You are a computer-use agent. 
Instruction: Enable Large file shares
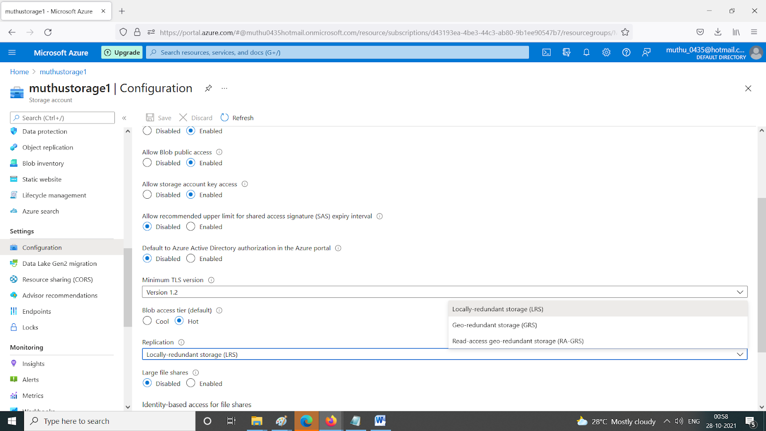click(x=191, y=383)
